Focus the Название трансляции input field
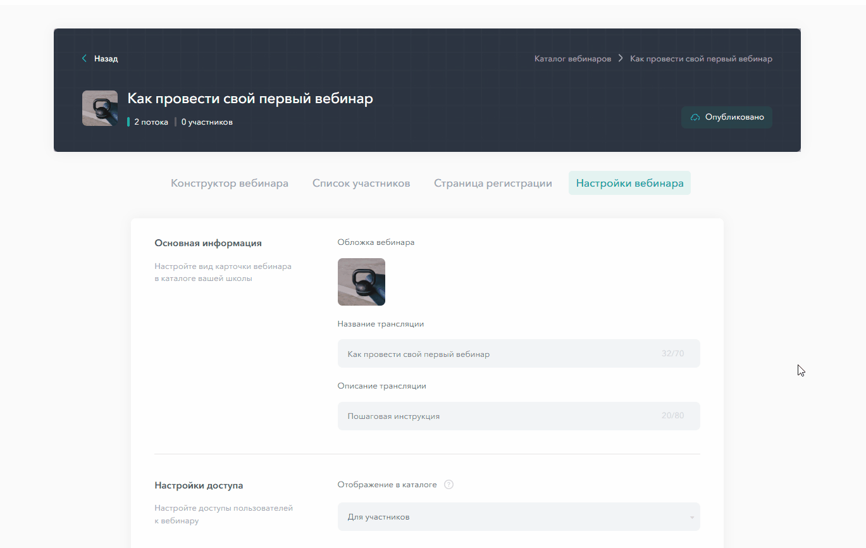 [519, 354]
